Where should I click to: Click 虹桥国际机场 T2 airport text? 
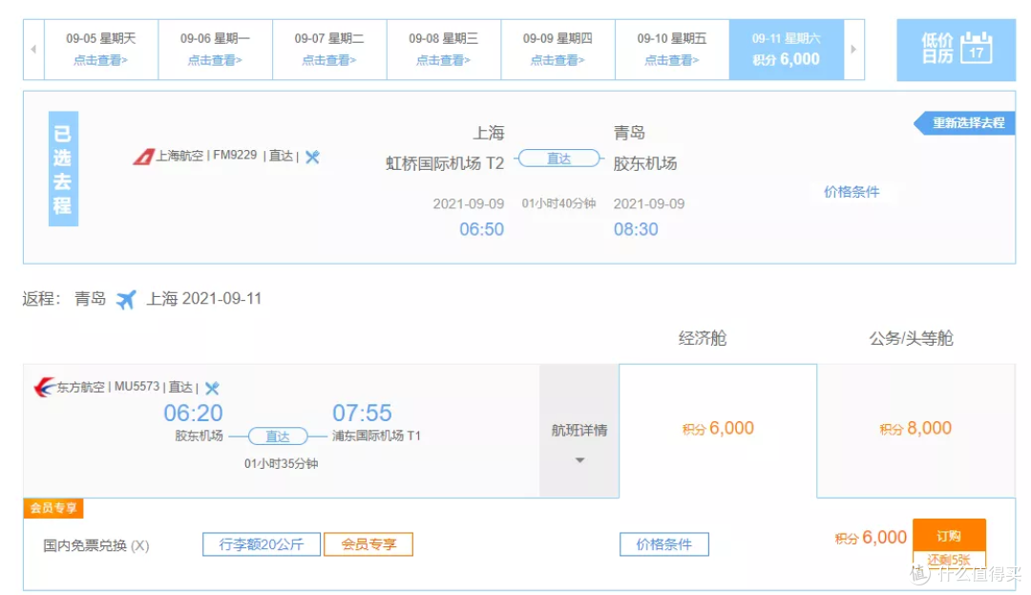coord(445,163)
